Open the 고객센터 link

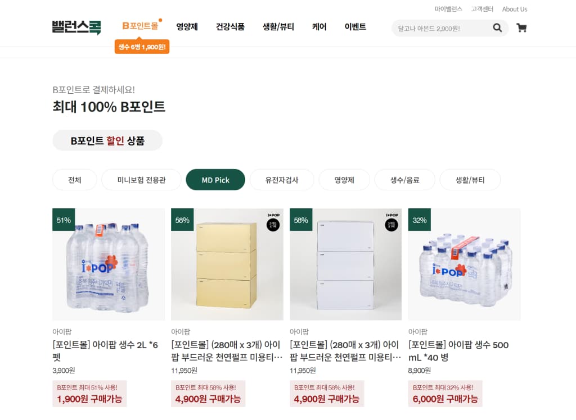pos(482,9)
